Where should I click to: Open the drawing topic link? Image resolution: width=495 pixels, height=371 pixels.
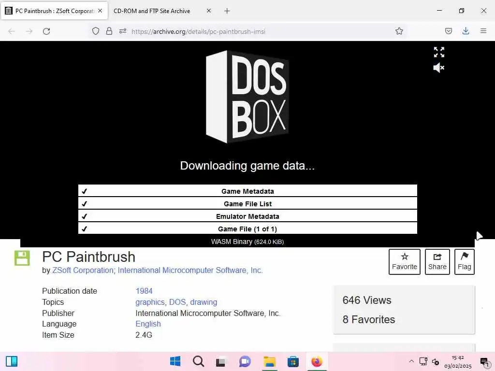(204, 302)
